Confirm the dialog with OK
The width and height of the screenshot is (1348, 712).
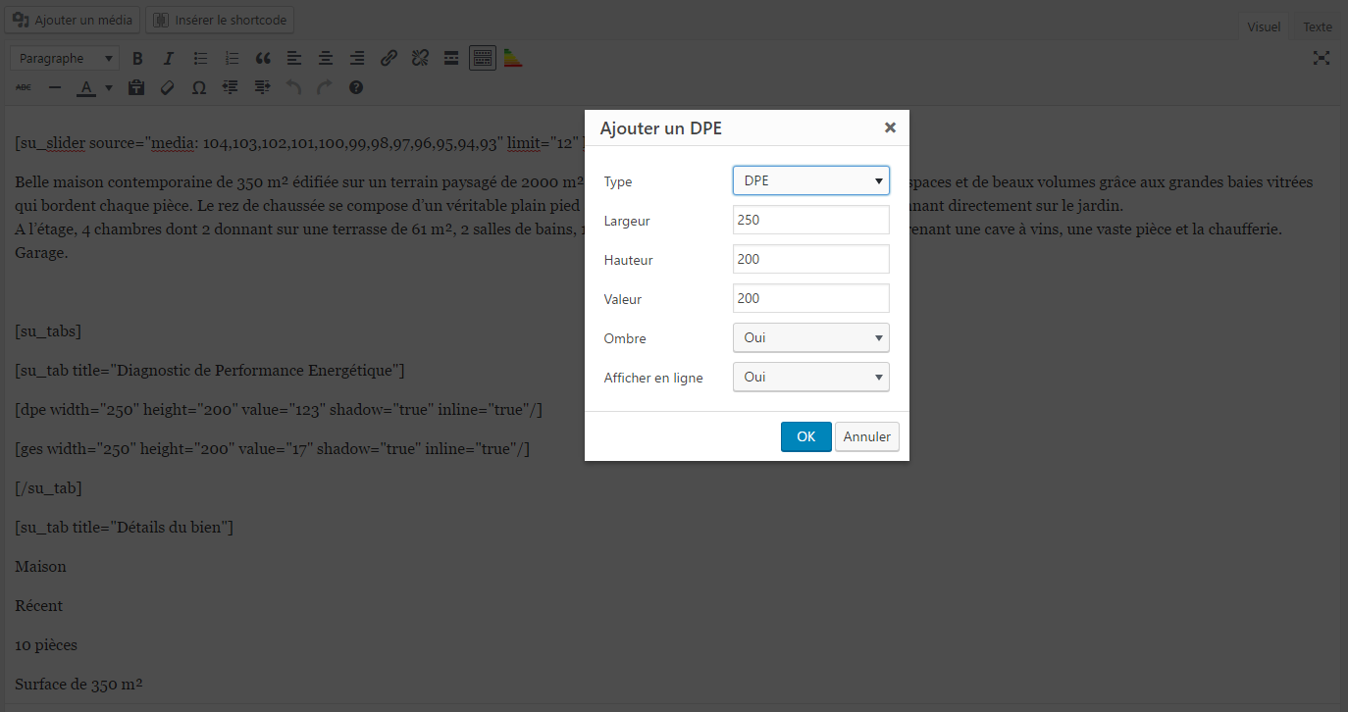pyautogui.click(x=806, y=436)
